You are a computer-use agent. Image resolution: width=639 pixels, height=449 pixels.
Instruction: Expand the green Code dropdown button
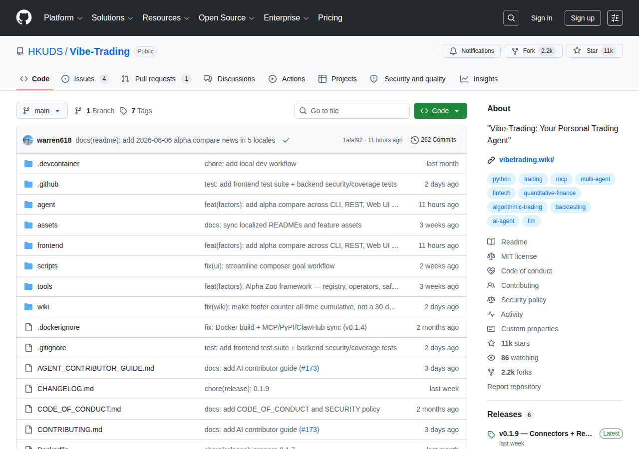pos(440,111)
